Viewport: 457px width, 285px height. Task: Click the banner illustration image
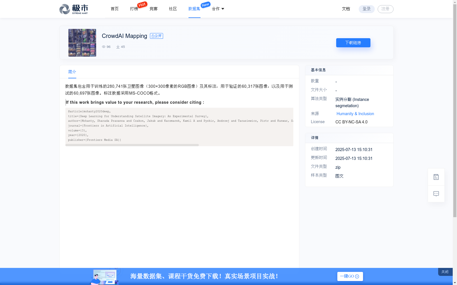(x=105, y=276)
